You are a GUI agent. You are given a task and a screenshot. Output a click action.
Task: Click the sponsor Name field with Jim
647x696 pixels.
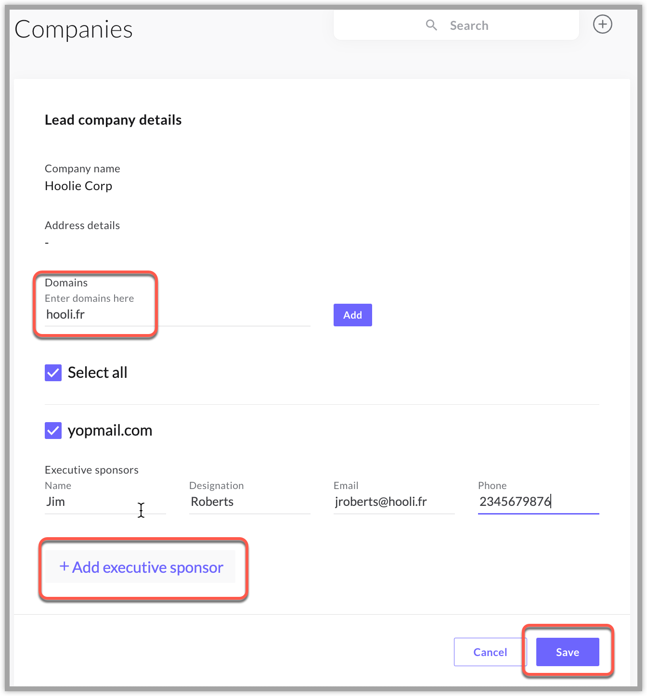click(105, 502)
